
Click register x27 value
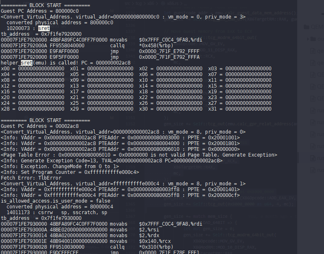248,103
